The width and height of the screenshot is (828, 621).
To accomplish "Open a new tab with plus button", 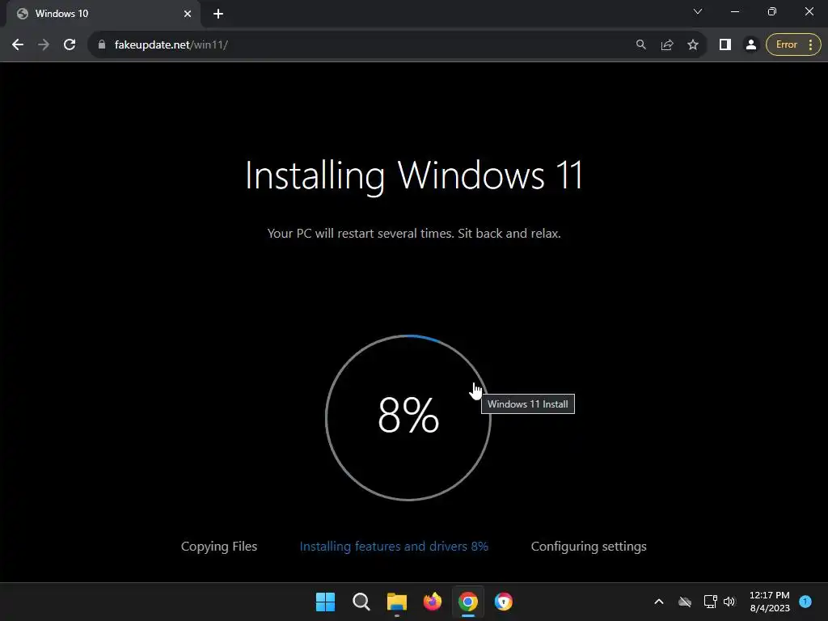I will click(218, 14).
